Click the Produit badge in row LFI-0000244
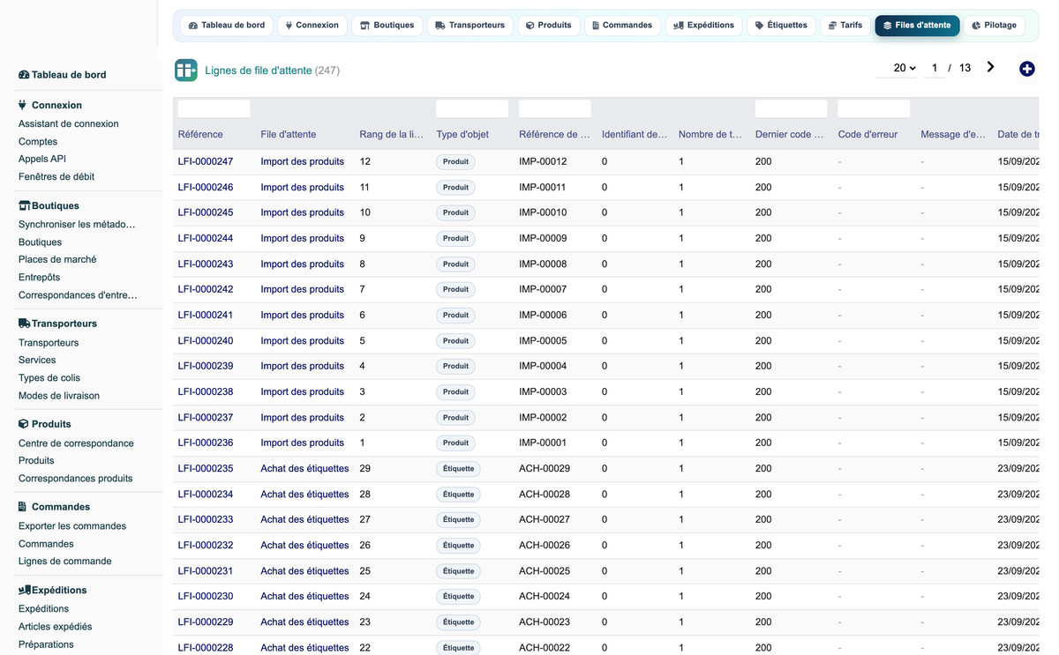Viewport: 1059px width, 655px height. click(455, 238)
